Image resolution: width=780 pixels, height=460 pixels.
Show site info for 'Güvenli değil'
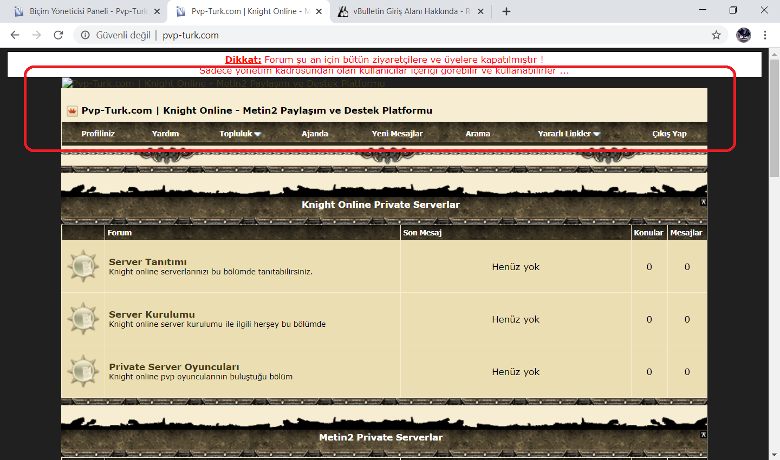click(x=115, y=35)
